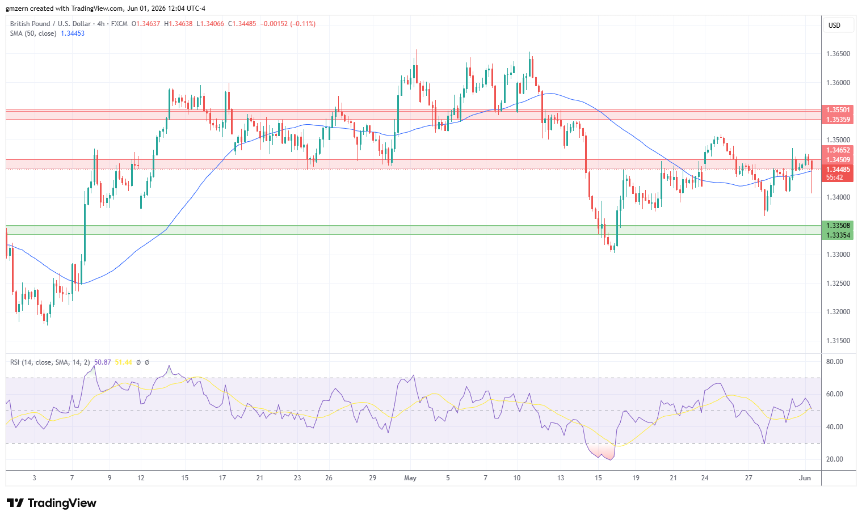Click the red 1.35359 price tag
Screen dimensions: 862x520
(838, 119)
